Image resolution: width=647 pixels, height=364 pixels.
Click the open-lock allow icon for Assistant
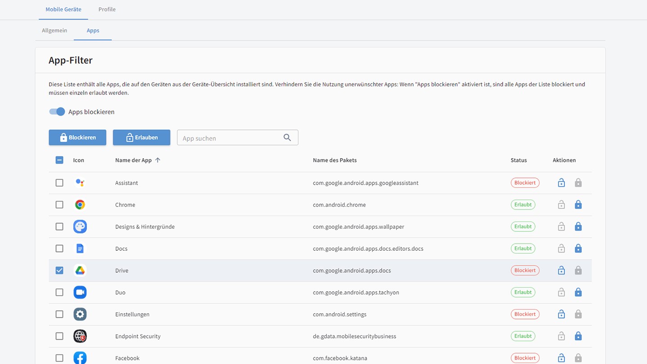pyautogui.click(x=561, y=183)
